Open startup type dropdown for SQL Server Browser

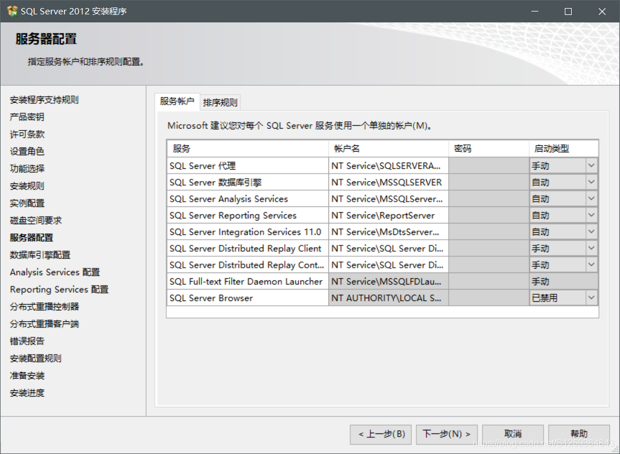pyautogui.click(x=591, y=298)
